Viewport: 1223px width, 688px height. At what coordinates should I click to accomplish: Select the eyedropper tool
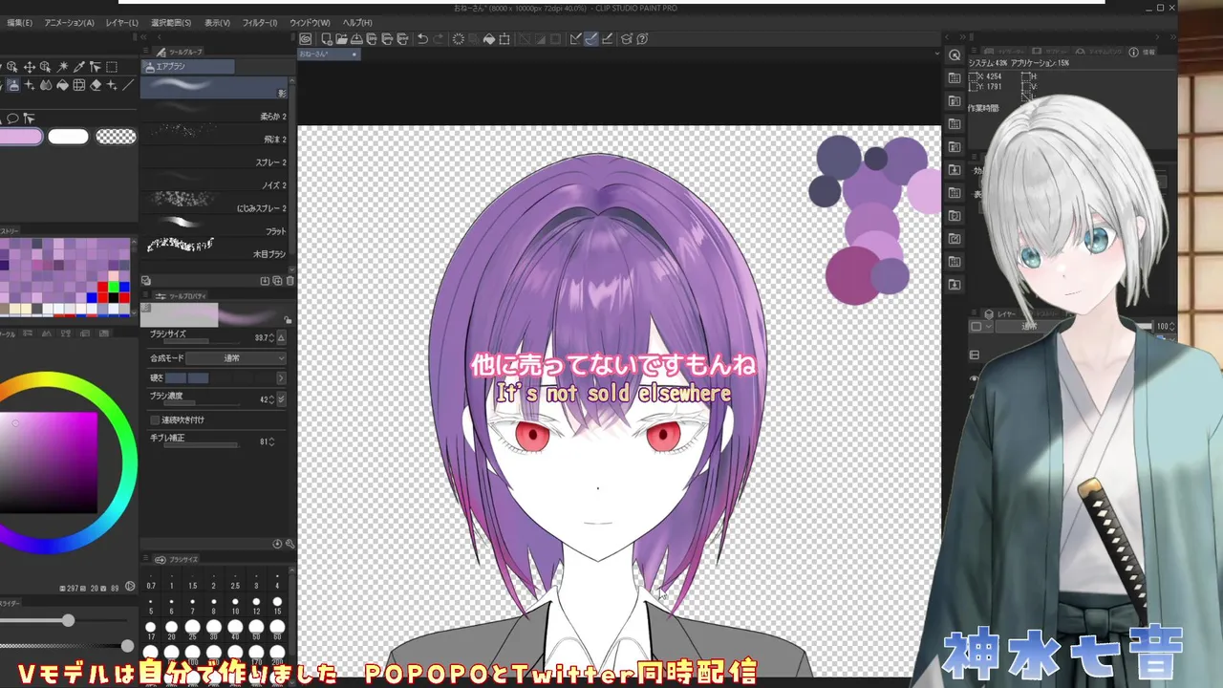point(79,67)
